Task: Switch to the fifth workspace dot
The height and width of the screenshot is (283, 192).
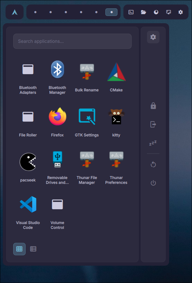Action: 96,12
